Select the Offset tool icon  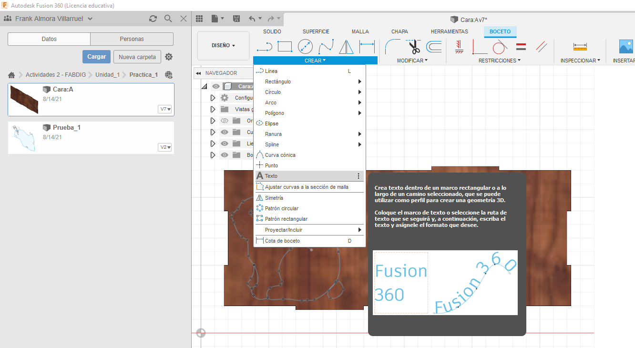(433, 47)
